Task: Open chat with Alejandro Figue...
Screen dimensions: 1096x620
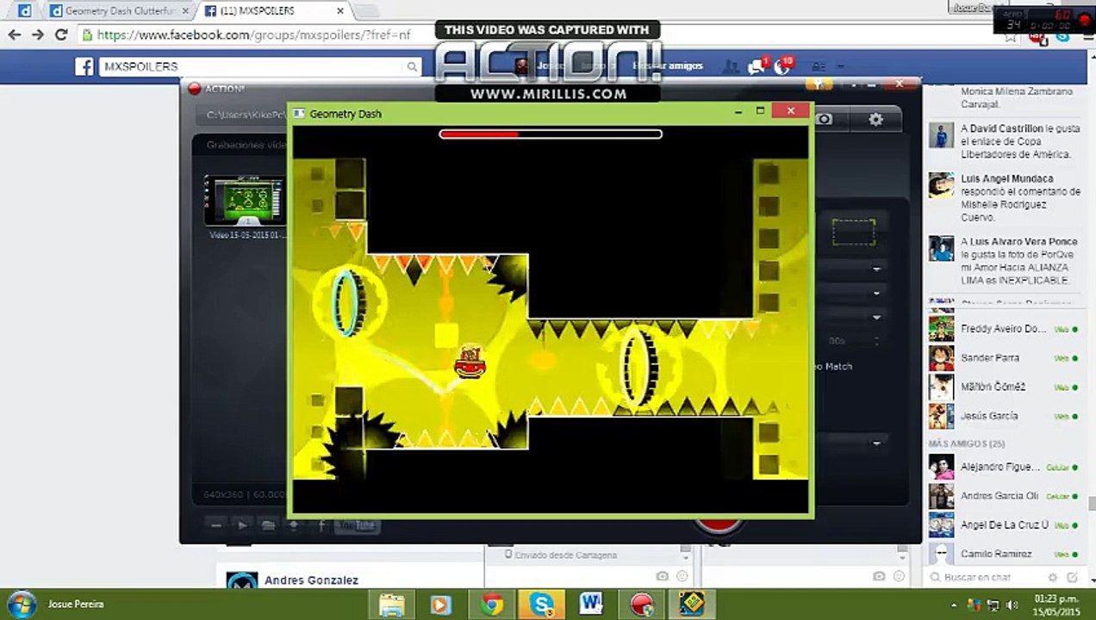Action: [x=1003, y=467]
